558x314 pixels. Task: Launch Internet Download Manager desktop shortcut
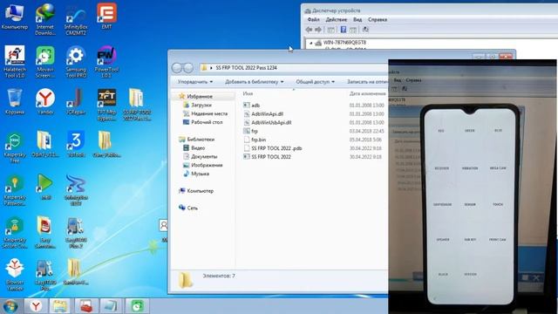[x=44, y=19]
